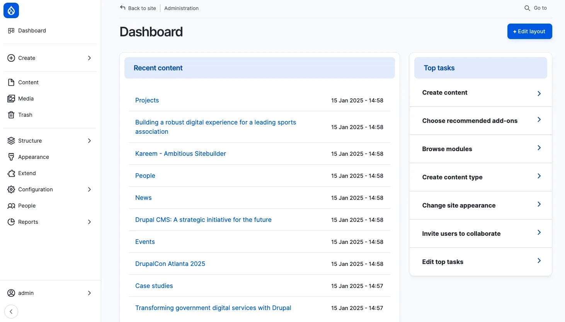Select Invite users to collaborate task
This screenshot has height=322, width=565.
tap(461, 233)
